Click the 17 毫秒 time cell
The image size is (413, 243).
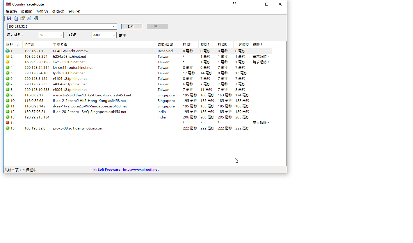tap(189, 73)
